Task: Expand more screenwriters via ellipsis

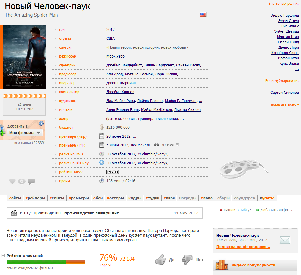Action: coord(204,65)
